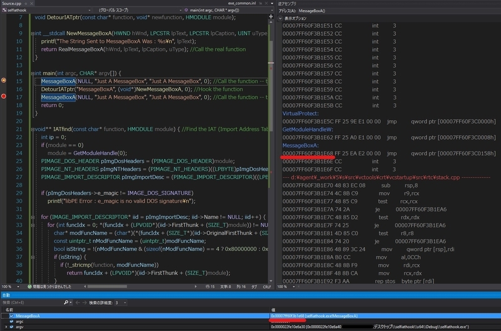Open the exe_common.inl preview tab
Viewport: 501px width, 331px height.
242,3
